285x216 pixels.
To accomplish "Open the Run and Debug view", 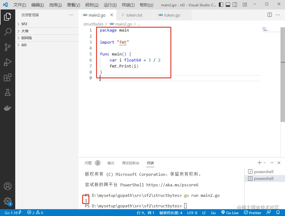I will 7,62.
